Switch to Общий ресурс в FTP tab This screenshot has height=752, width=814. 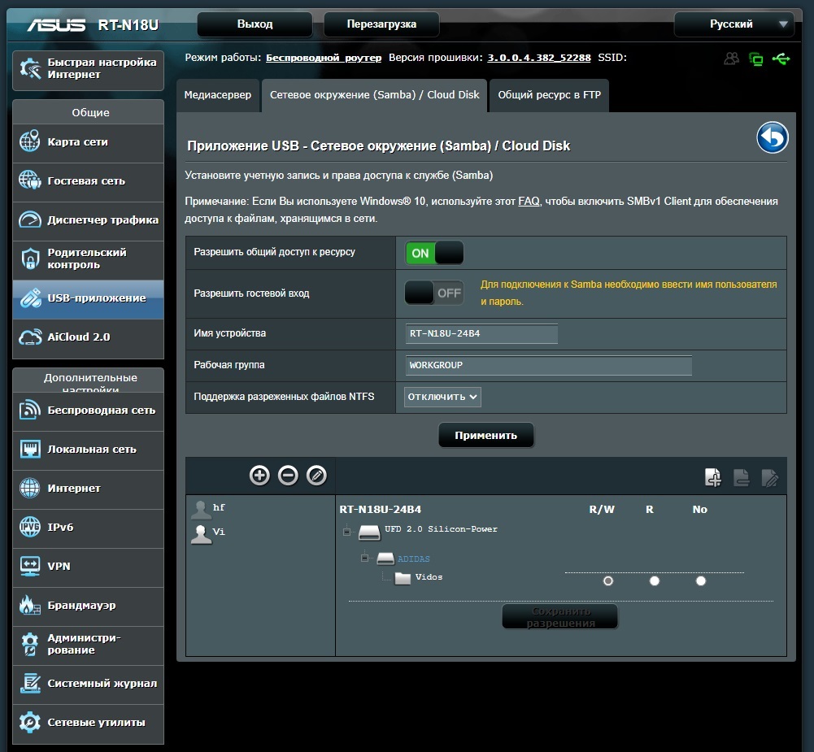tap(549, 94)
